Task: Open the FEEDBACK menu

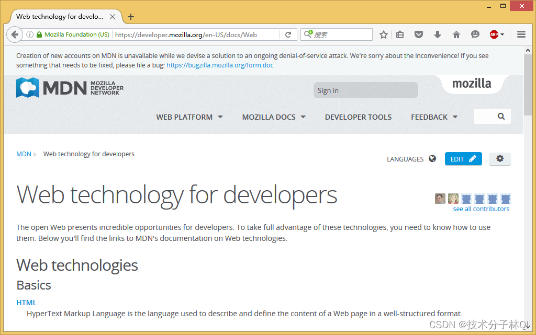Action: (429, 117)
